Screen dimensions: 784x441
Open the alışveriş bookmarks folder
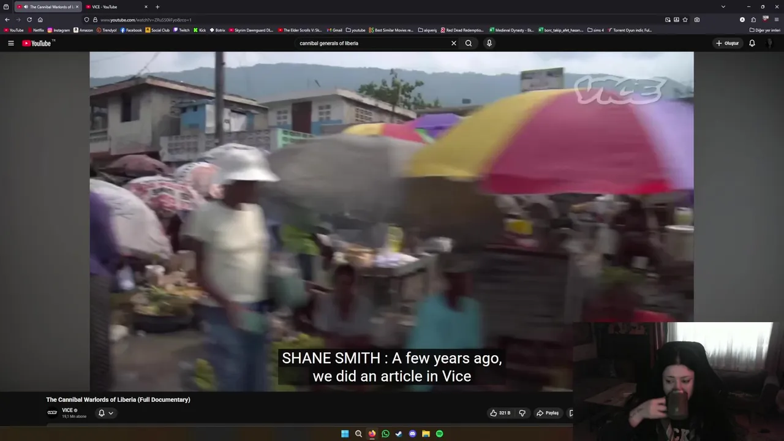[428, 30]
